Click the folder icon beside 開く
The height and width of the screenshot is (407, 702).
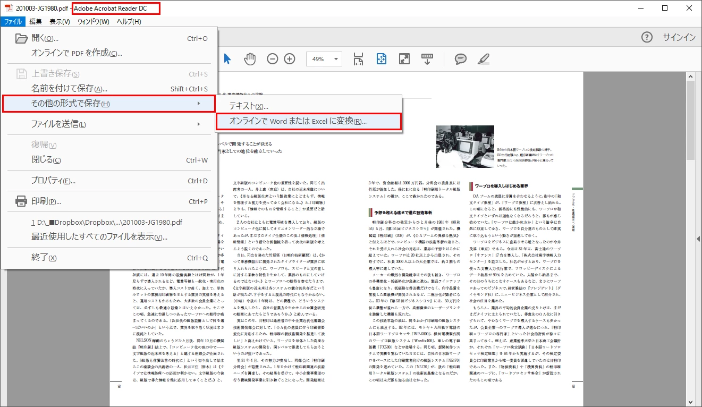pyautogui.click(x=21, y=38)
